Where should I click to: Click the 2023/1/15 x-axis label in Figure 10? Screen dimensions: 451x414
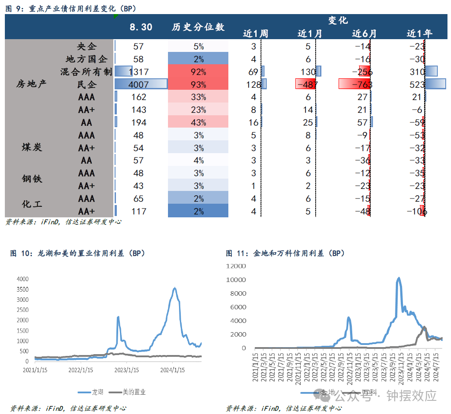coord(127,370)
